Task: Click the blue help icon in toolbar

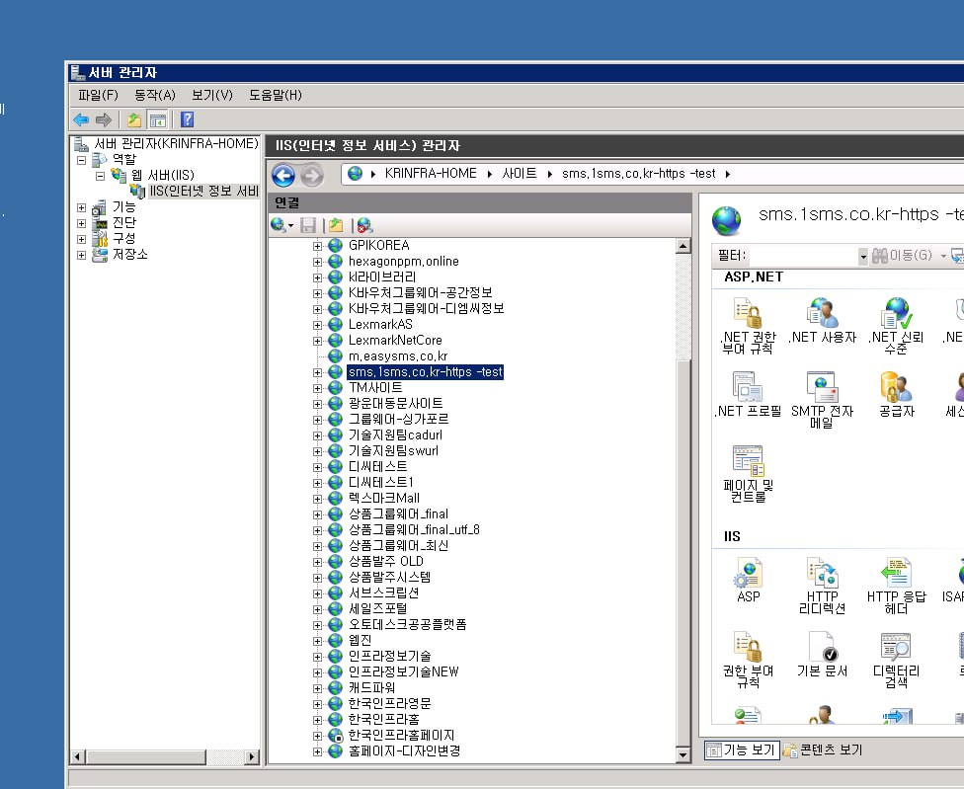Action: tap(187, 119)
